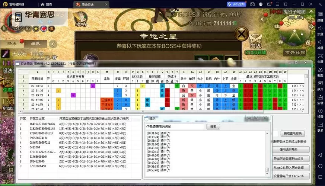Click the 开奖后出奖 column header
Viewport: 325px width, 186px height.
37,118
